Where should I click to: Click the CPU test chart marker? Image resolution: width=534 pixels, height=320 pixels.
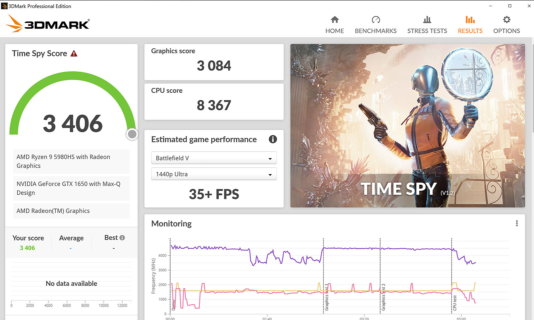pos(455,303)
